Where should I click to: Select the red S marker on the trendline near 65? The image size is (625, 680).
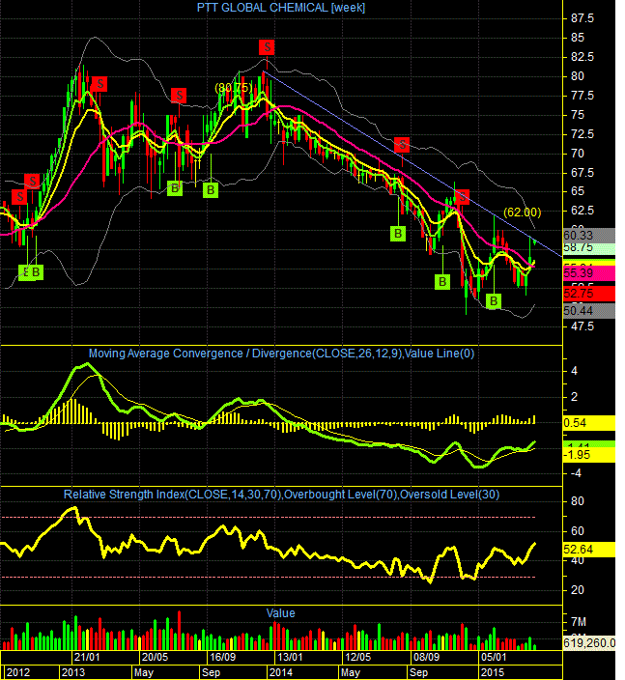pyautogui.click(x=462, y=196)
